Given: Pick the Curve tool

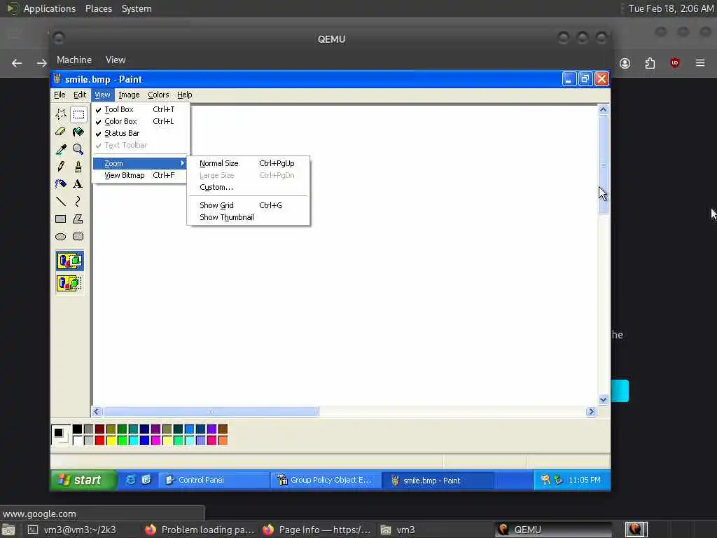Looking at the screenshot, I should [78, 201].
